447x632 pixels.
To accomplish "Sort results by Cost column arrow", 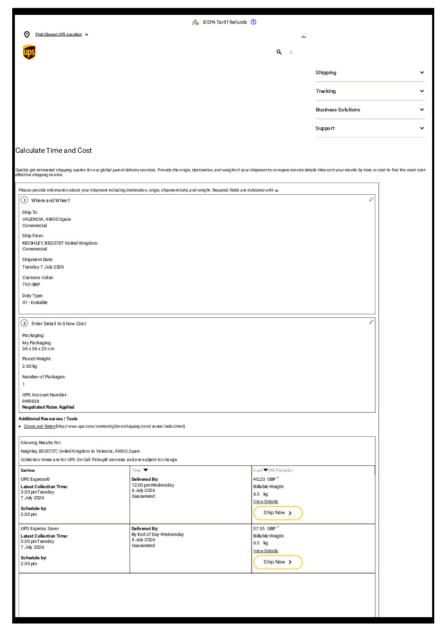I will [x=265, y=470].
